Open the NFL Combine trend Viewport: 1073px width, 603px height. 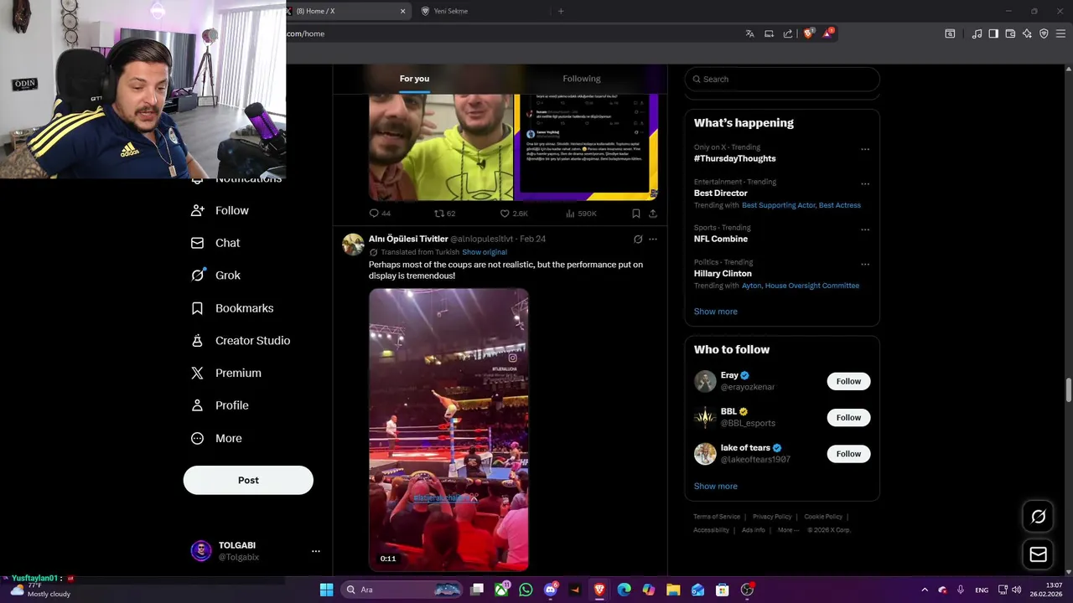click(720, 239)
